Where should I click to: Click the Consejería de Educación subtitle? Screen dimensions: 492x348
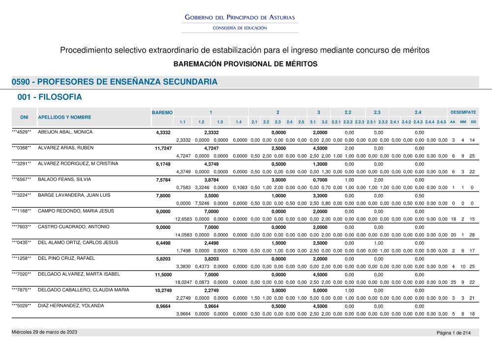(240, 28)
